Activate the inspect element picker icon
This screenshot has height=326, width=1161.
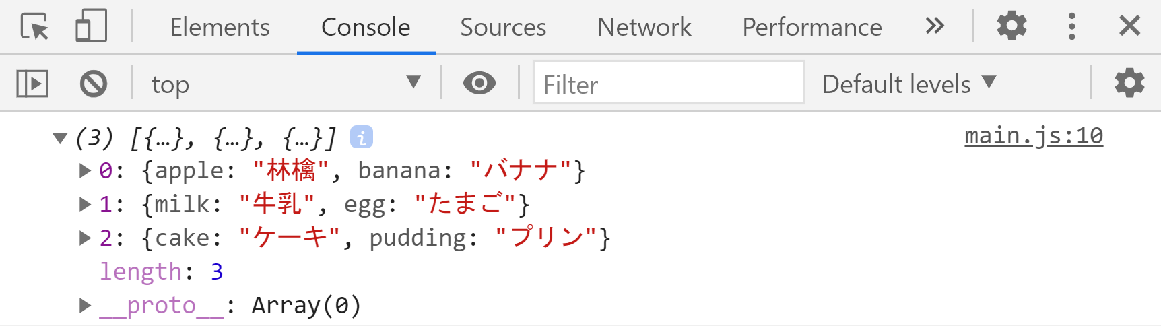coord(34,27)
